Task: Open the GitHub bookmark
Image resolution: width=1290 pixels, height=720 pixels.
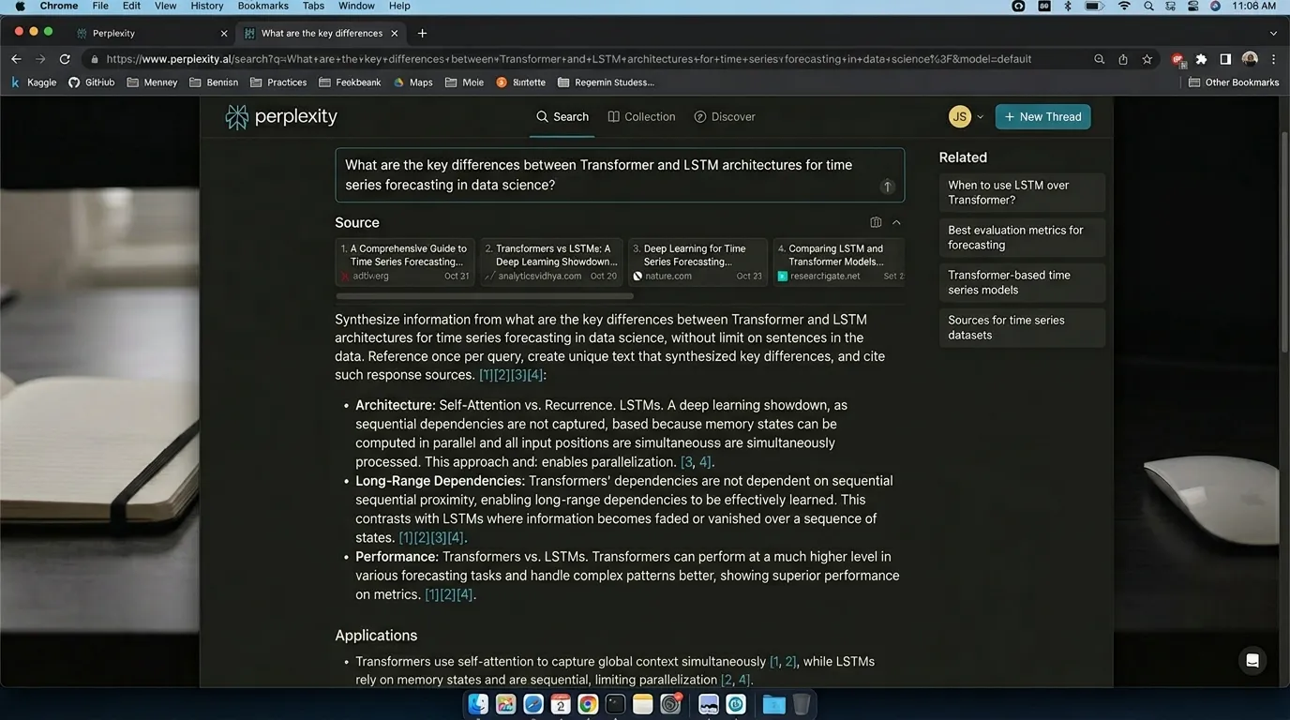Action: coord(92,82)
